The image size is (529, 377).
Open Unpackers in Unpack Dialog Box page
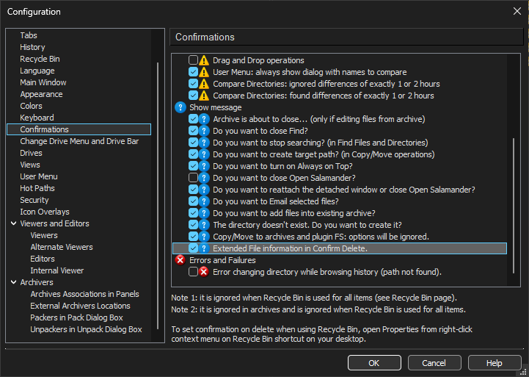point(86,329)
